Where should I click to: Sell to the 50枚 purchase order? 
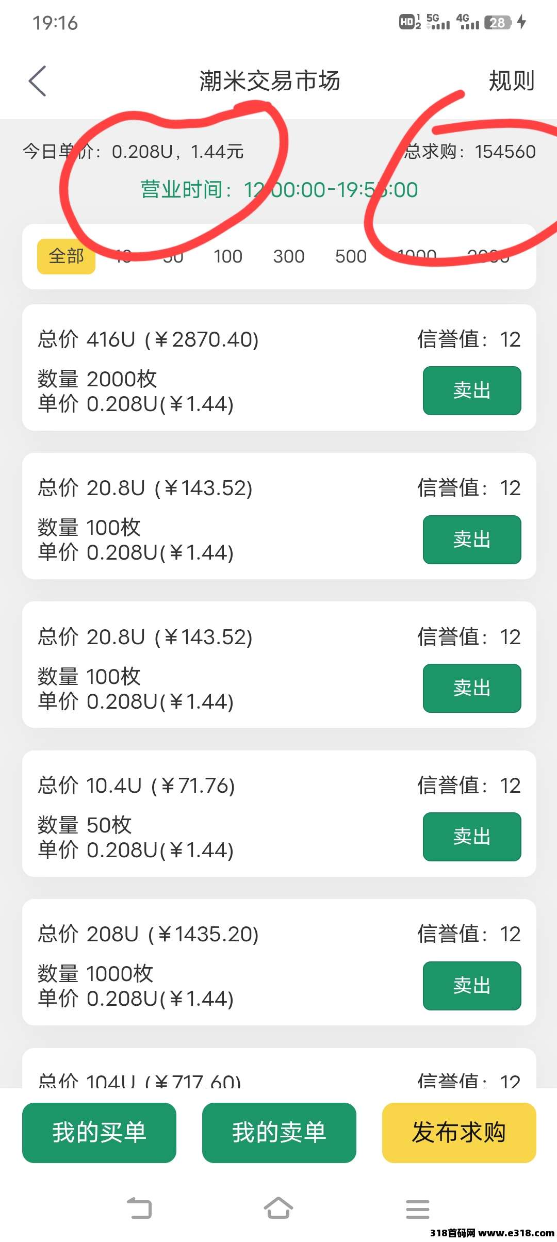[x=471, y=837]
